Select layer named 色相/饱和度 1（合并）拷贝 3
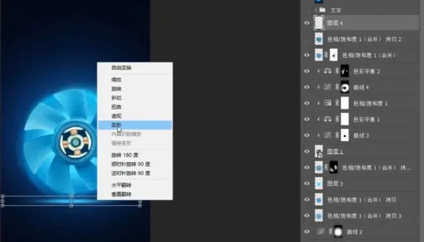424x242 pixels. tap(364, 216)
